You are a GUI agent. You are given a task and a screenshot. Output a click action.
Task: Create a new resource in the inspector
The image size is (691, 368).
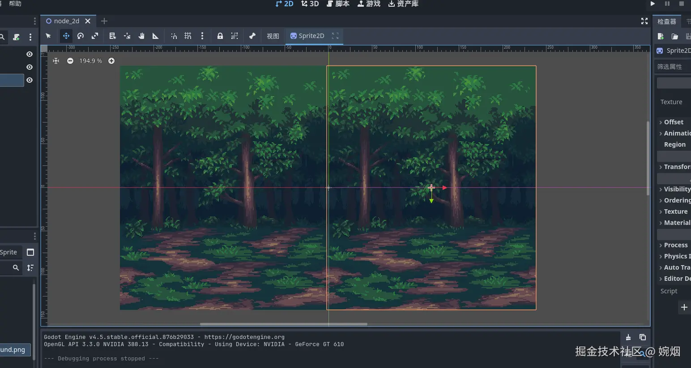tap(661, 36)
